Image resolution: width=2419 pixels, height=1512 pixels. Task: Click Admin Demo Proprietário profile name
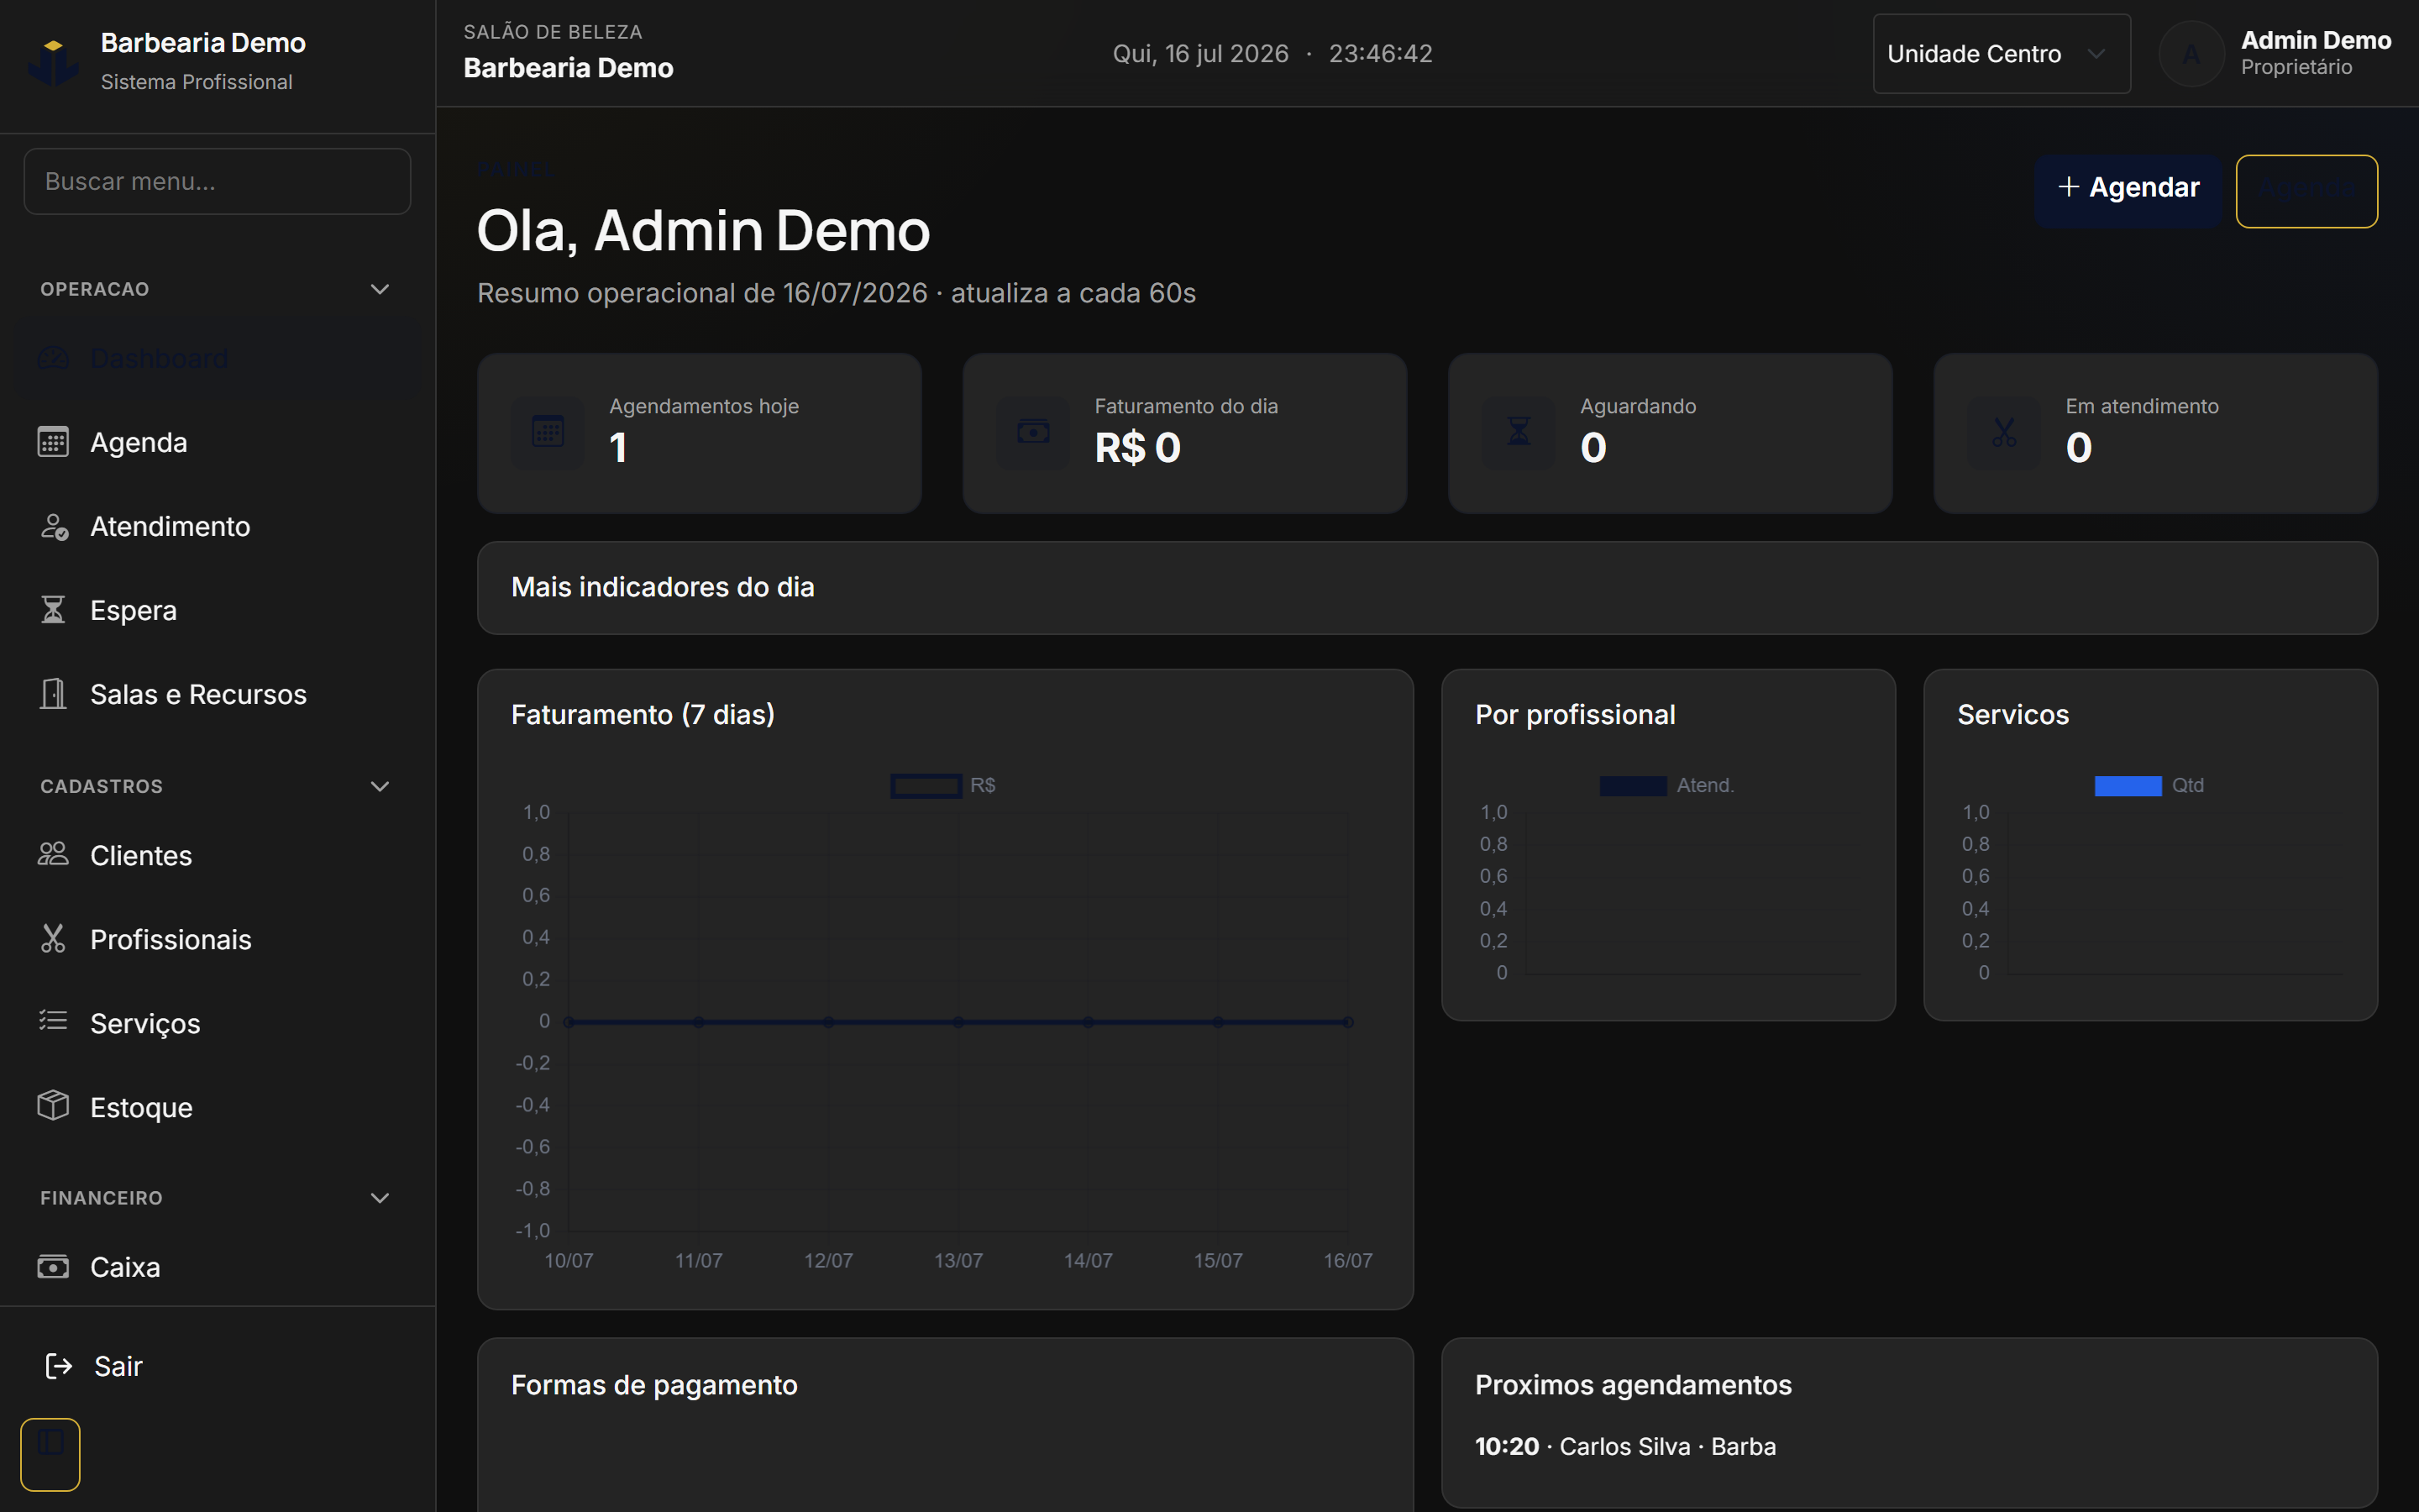point(2315,53)
